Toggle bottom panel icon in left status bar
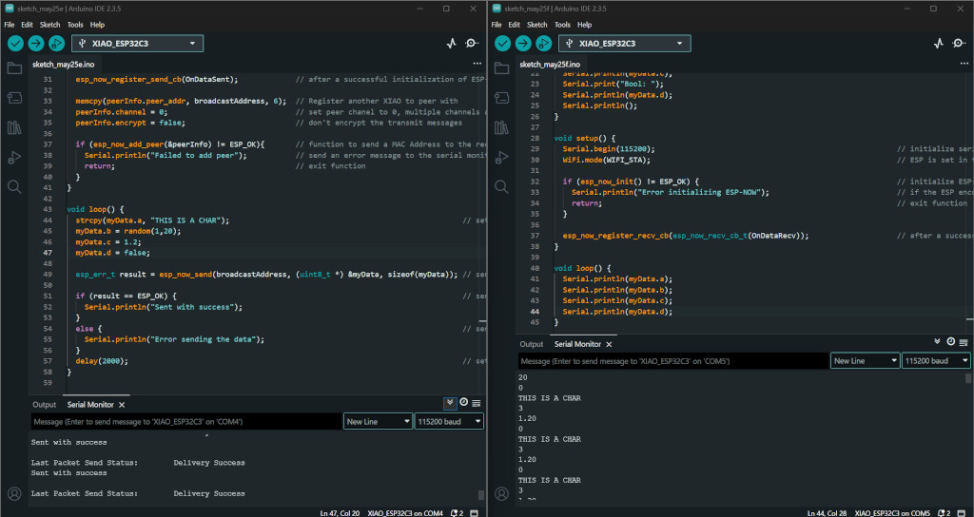Screen dimensions: 974x517 474,513
